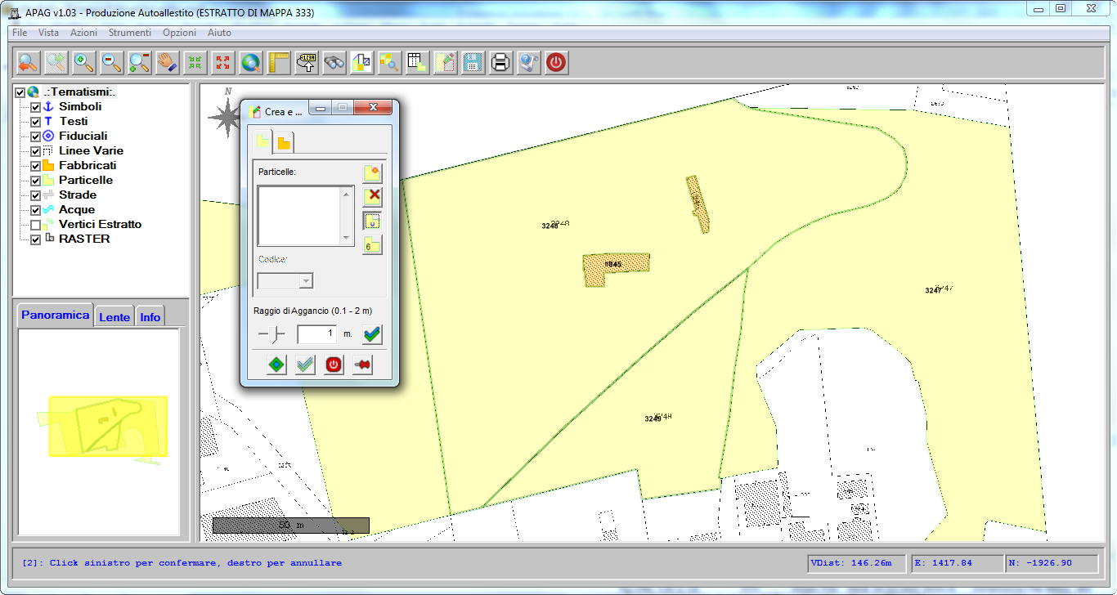Toggle the Particelle layer checkbox

(35, 181)
